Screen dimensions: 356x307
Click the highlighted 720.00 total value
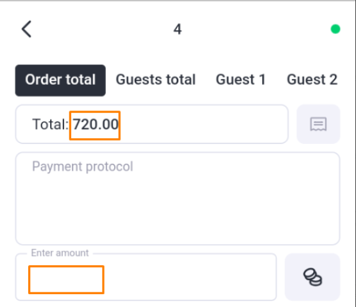click(95, 125)
